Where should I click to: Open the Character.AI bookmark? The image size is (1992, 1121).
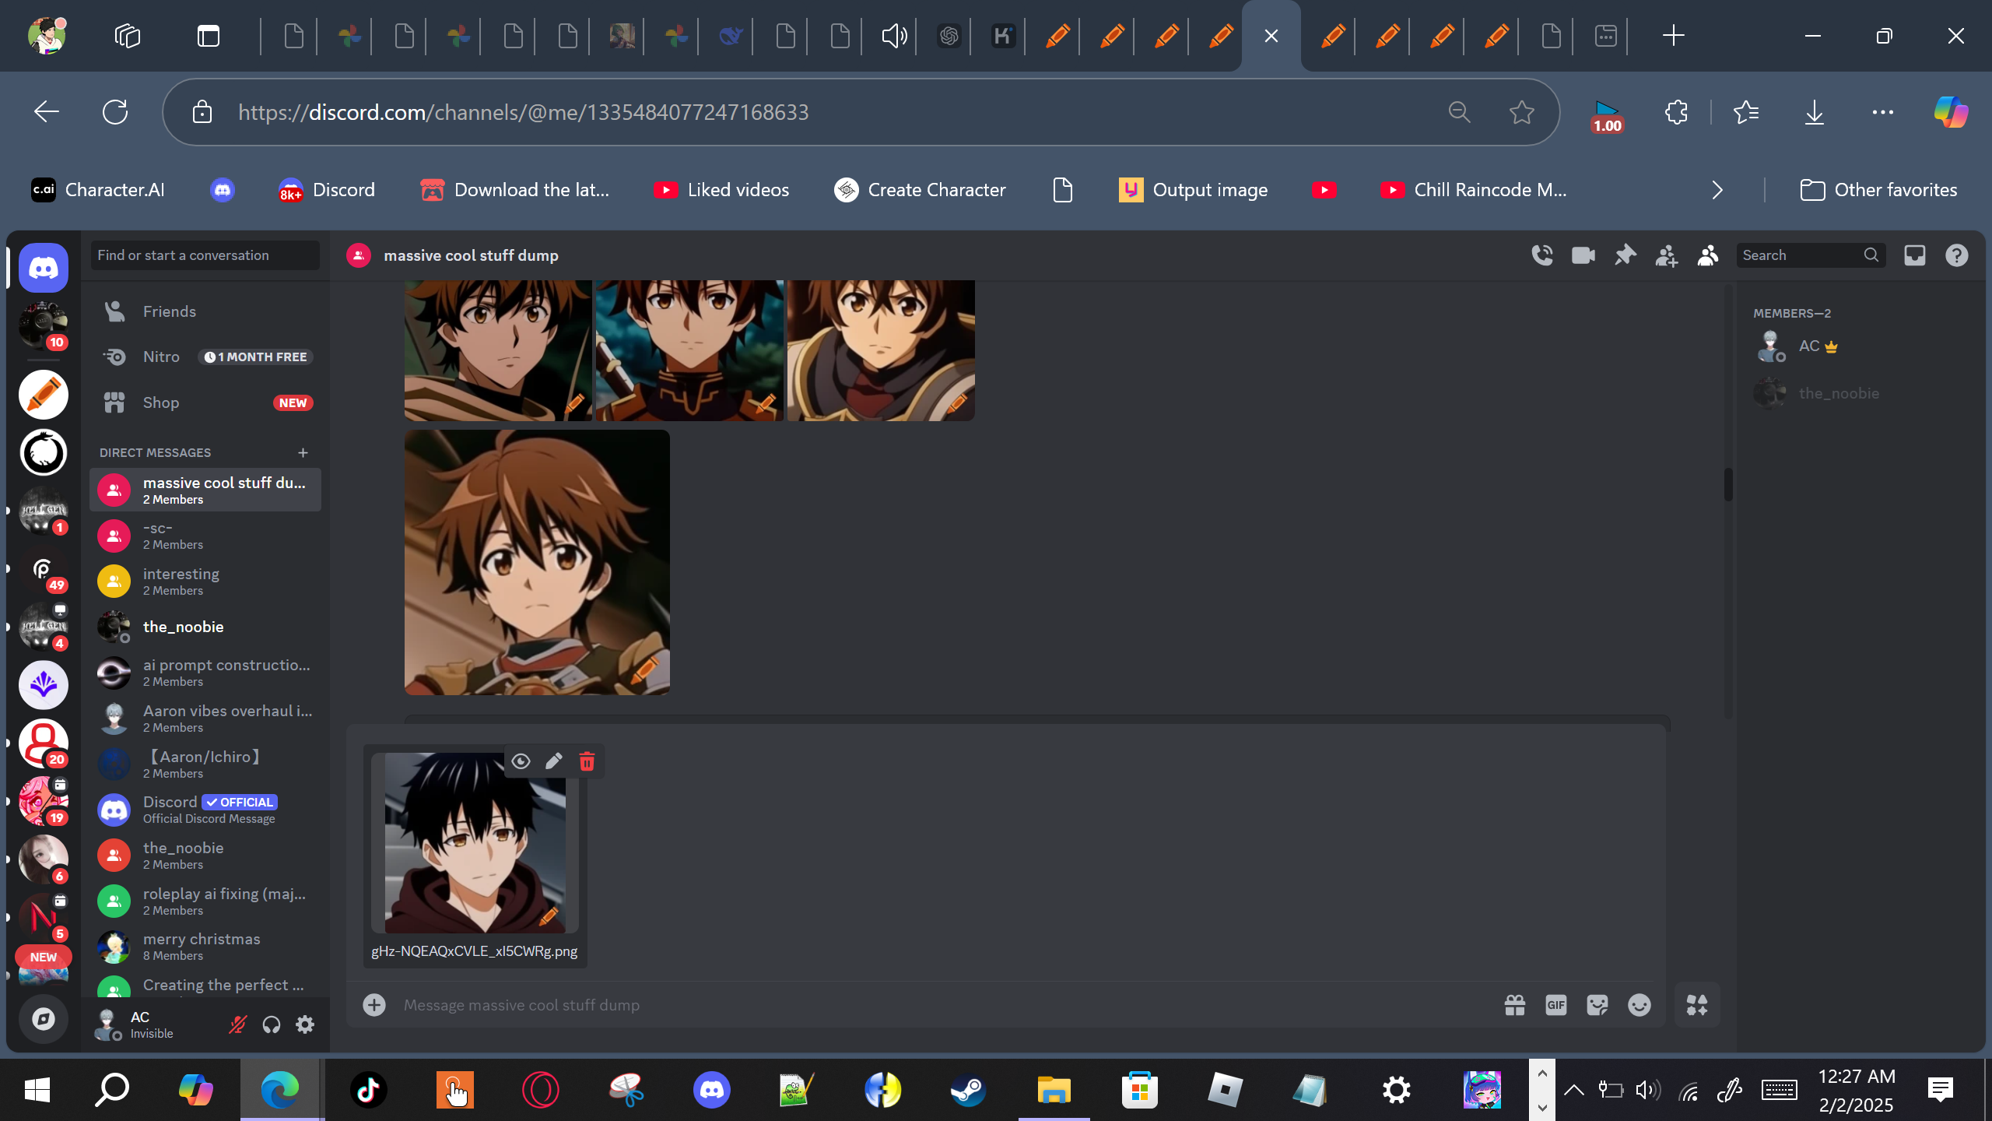[x=99, y=190]
